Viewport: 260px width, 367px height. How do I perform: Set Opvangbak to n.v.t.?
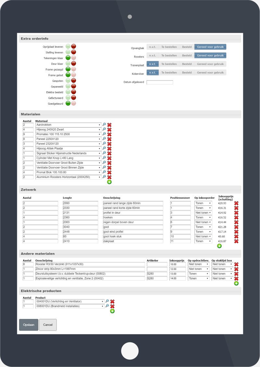(x=152, y=47)
